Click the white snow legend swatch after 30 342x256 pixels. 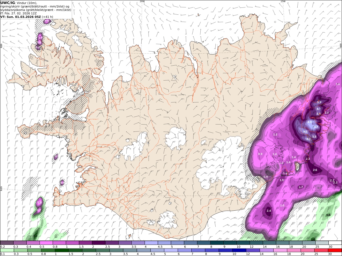335,243
